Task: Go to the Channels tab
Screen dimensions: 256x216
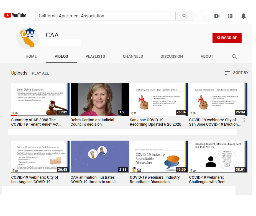Action: (133, 56)
